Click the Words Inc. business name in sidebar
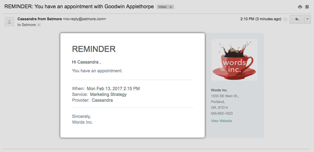The image size is (314, 152). coord(219,90)
